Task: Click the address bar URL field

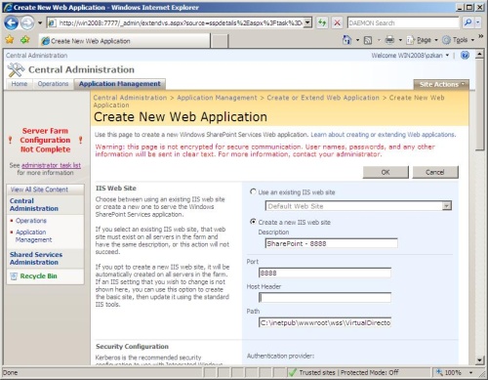Action: point(176,22)
